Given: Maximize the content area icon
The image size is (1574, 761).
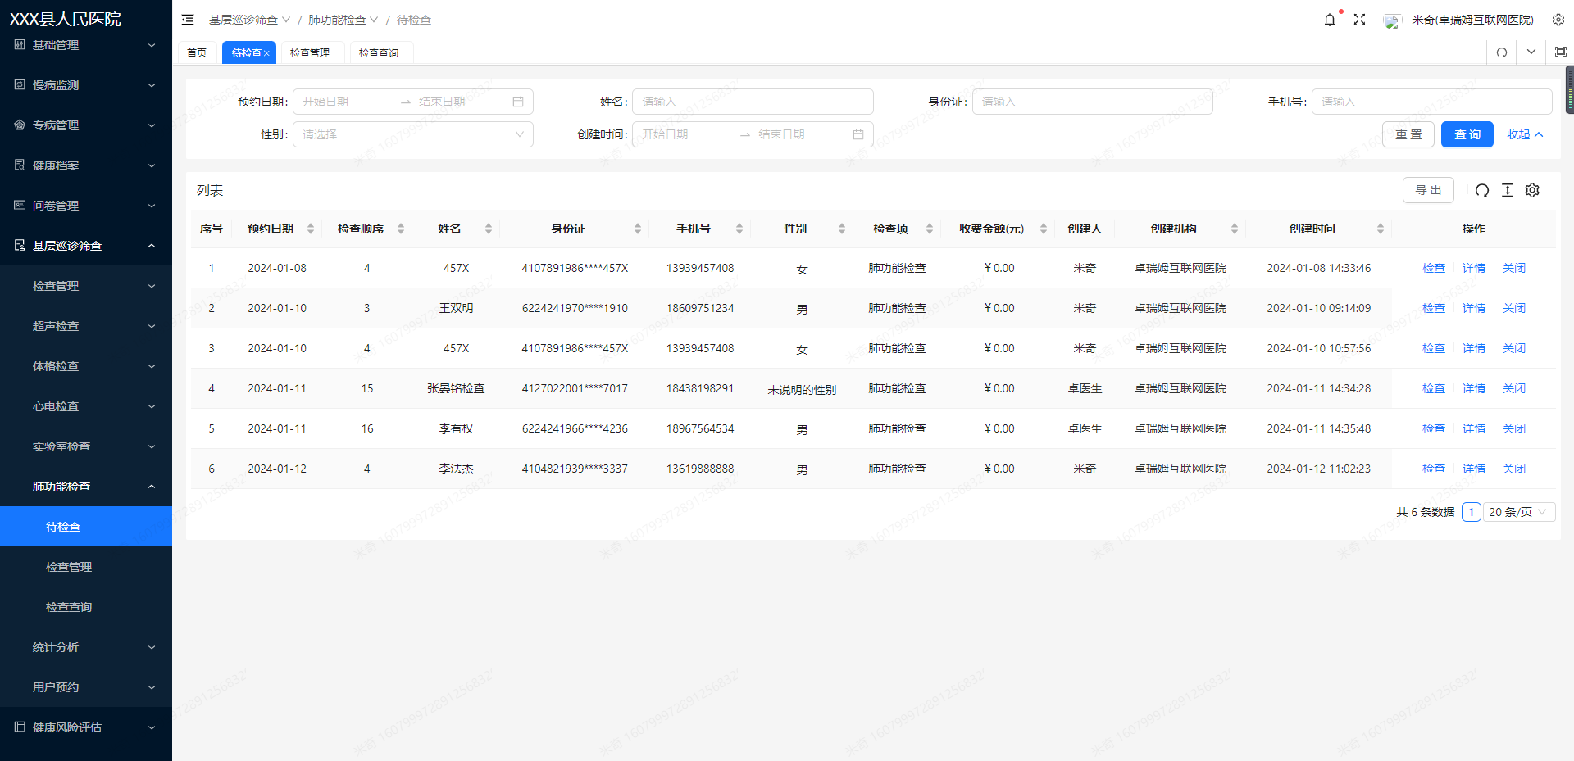Looking at the screenshot, I should [1561, 52].
